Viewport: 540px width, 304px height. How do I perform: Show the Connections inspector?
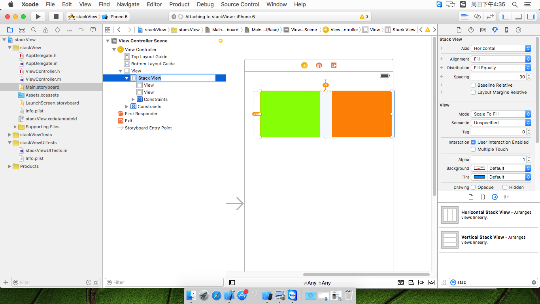(519, 30)
